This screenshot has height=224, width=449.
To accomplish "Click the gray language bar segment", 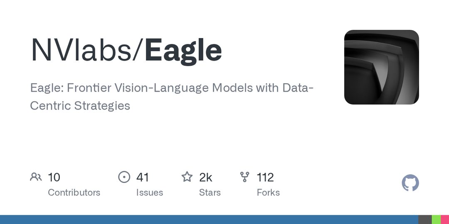I will [425, 219].
